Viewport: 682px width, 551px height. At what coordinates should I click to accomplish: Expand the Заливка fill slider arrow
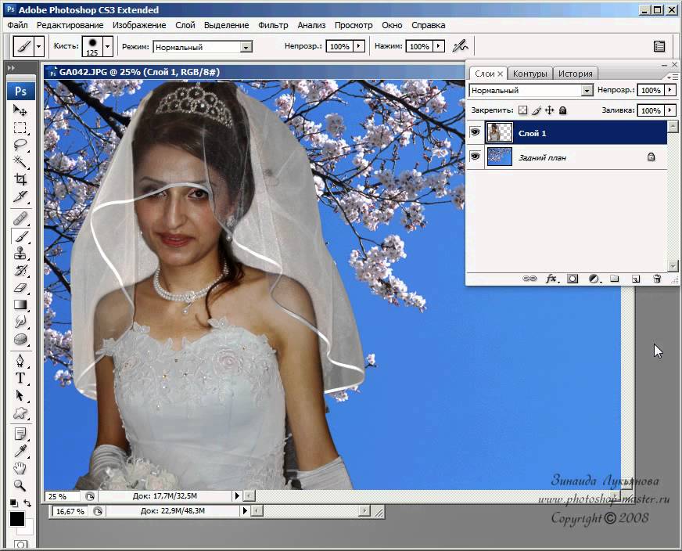click(x=670, y=110)
